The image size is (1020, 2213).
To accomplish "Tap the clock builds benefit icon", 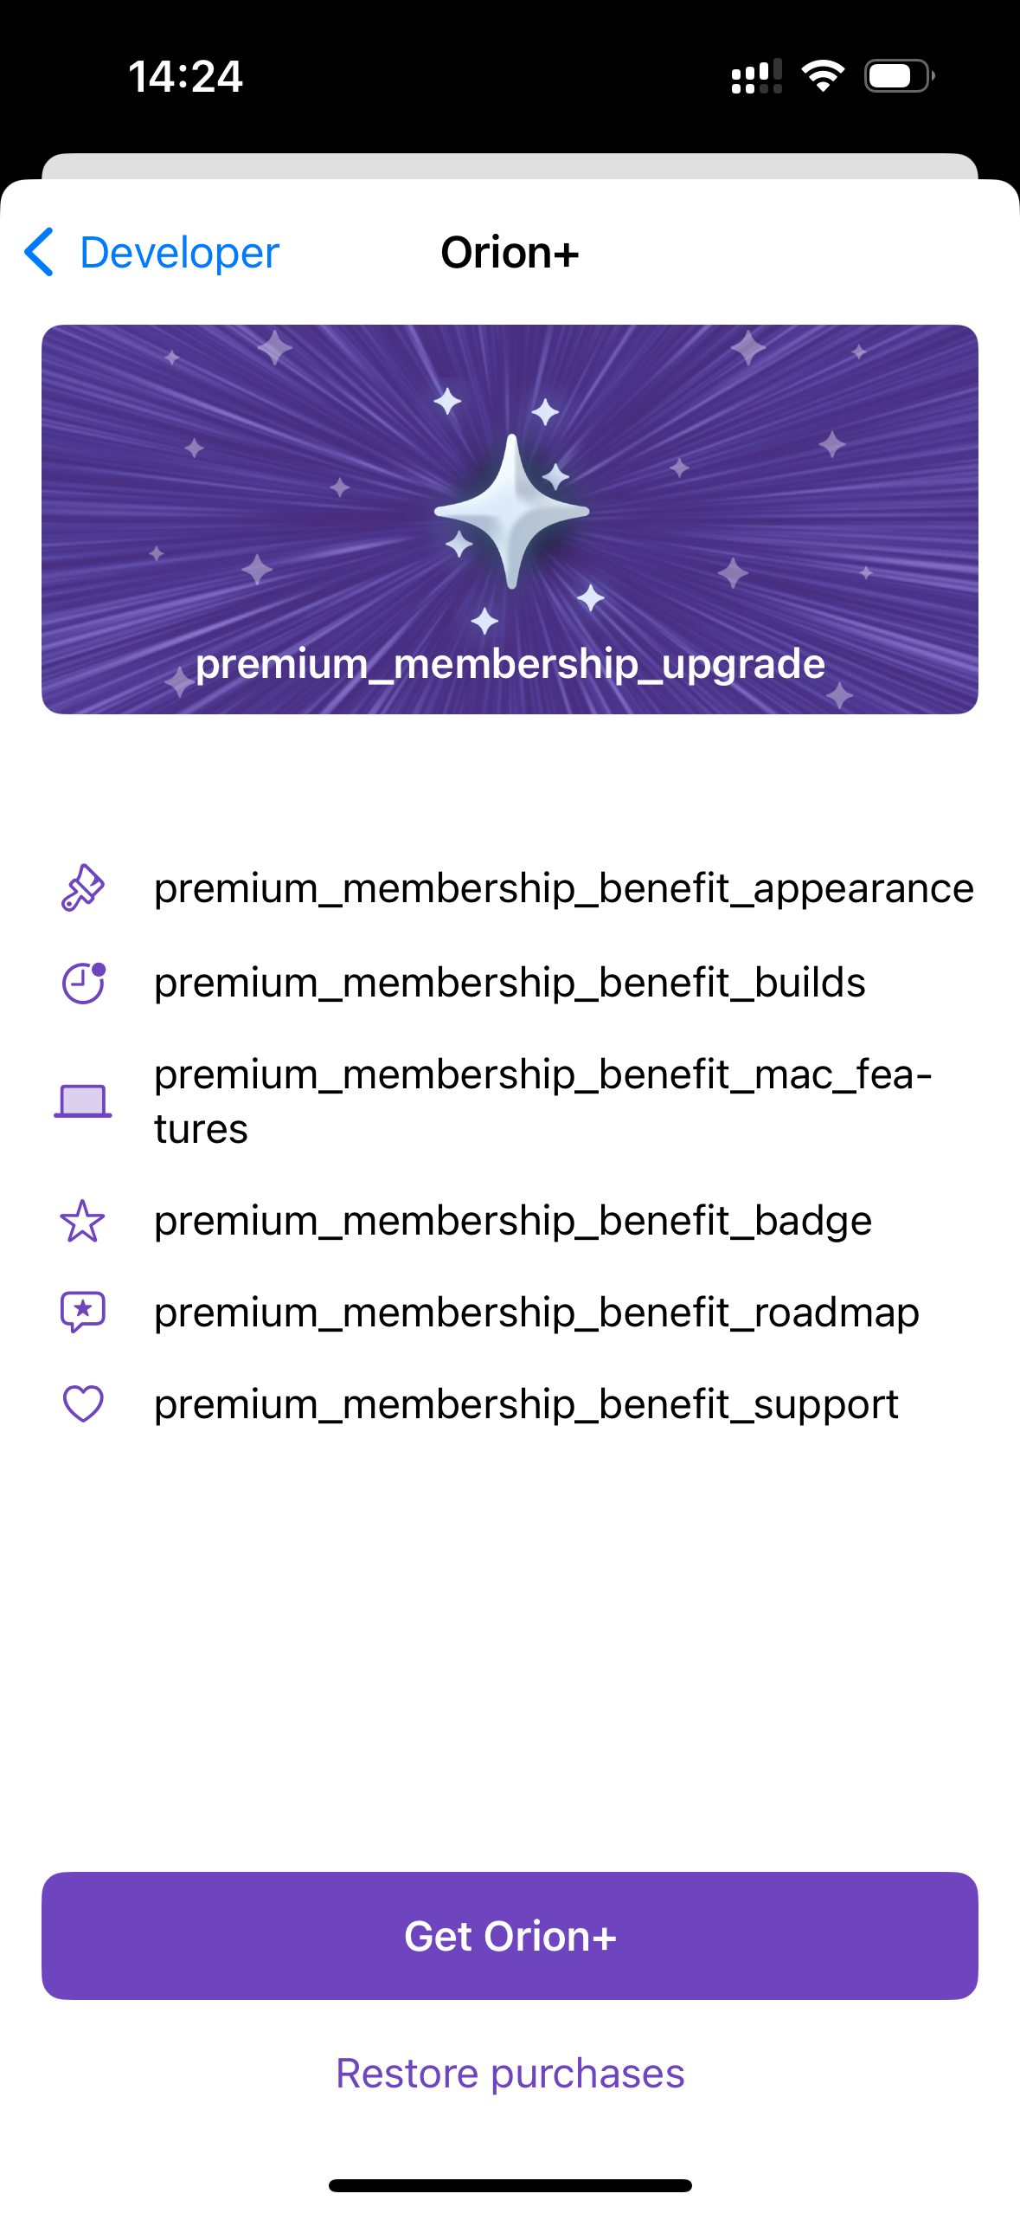I will [83, 983].
